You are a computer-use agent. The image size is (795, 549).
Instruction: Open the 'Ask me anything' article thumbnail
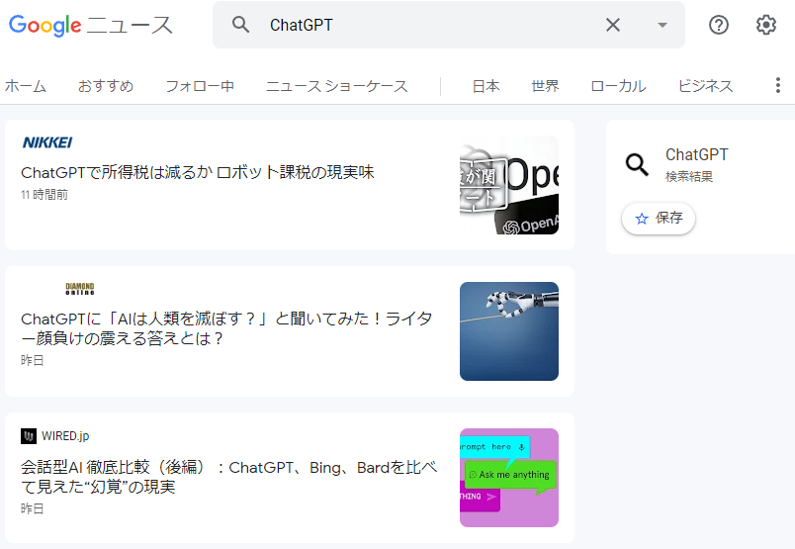[509, 478]
